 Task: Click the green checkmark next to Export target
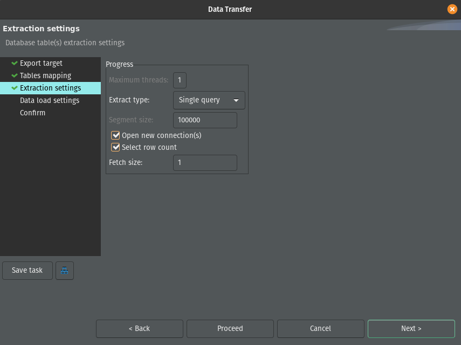coord(15,63)
